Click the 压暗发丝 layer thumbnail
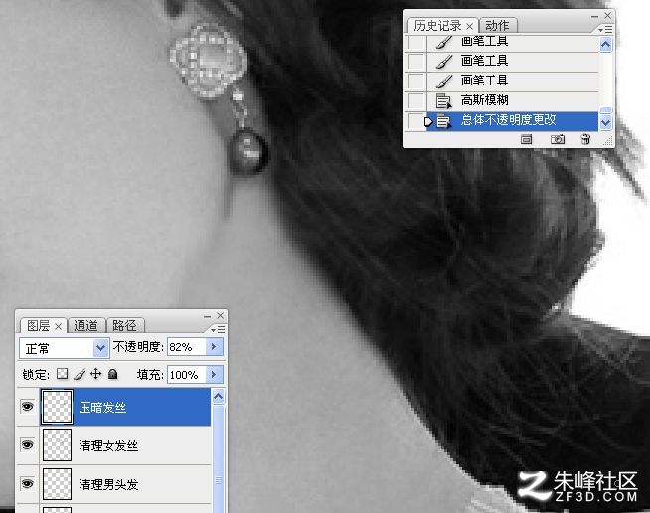Screen dimensions: 650x513 pos(58,407)
